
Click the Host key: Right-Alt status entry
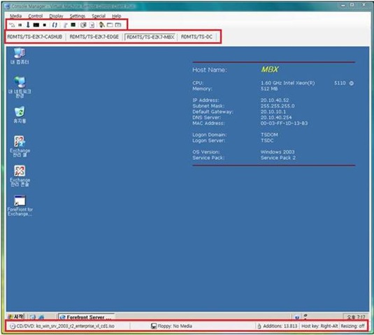[x=319, y=326]
